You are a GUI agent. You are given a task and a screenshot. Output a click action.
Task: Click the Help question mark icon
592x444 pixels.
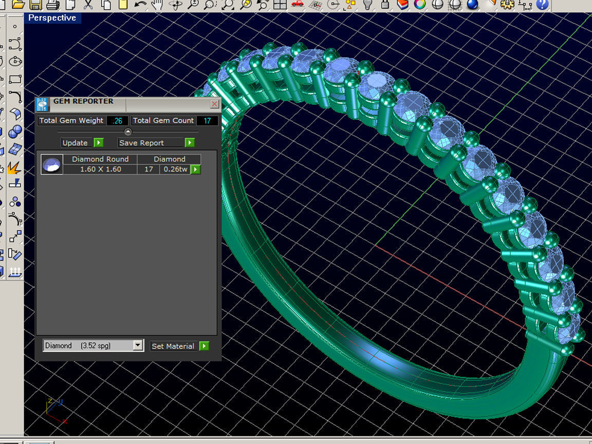[x=542, y=5]
